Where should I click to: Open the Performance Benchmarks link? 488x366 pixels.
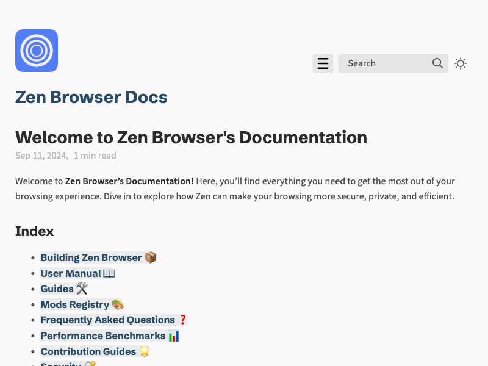(110, 336)
